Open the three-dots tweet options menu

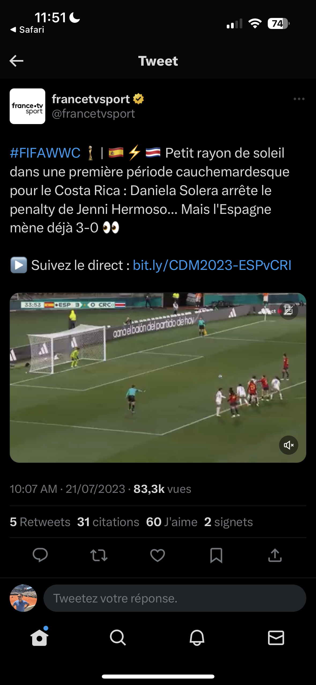click(x=299, y=99)
